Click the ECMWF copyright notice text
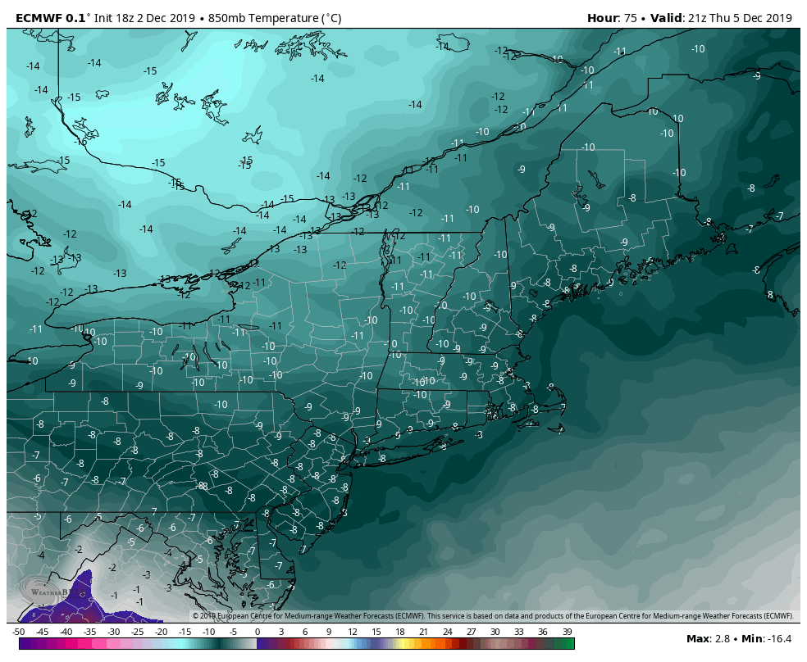This screenshot has width=807, height=662. point(492,616)
